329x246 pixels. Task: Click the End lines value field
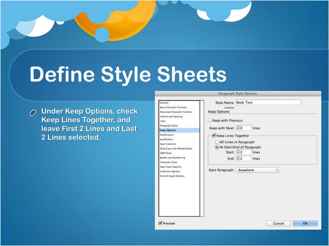245,159
